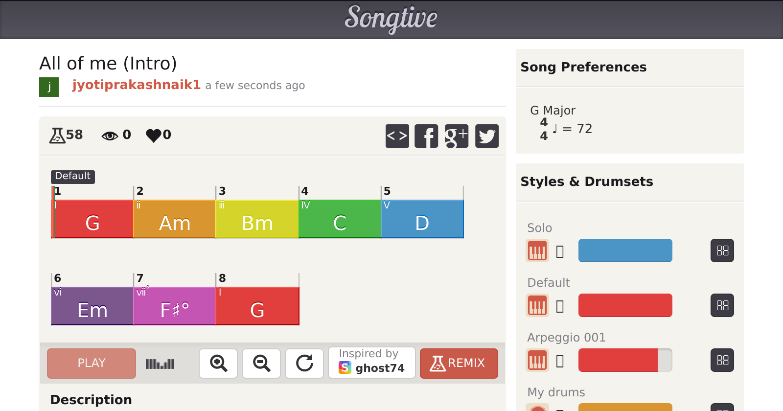
Task: Open pattern grid for Default track
Action: click(722, 306)
